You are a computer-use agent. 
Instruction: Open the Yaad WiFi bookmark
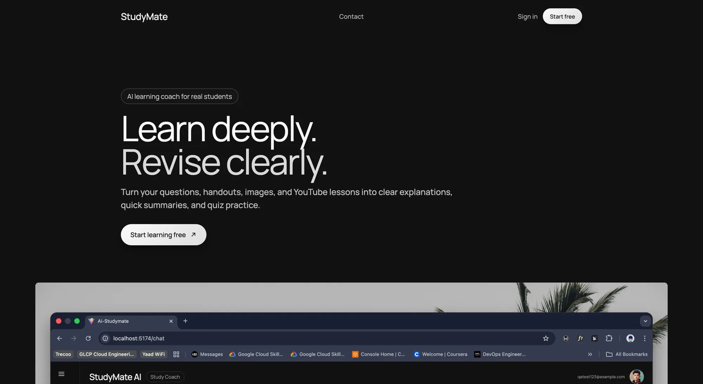click(153, 354)
